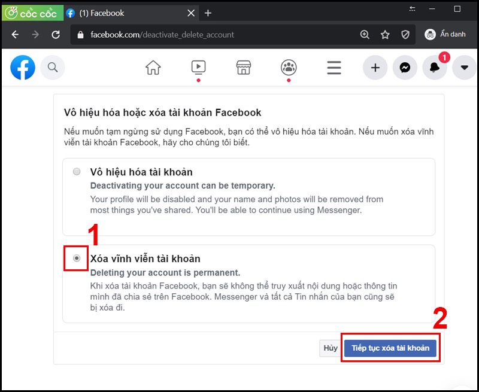479x392 pixels.
Task: Click the Tiếp tục xóa tài khoản button
Action: (x=390, y=348)
